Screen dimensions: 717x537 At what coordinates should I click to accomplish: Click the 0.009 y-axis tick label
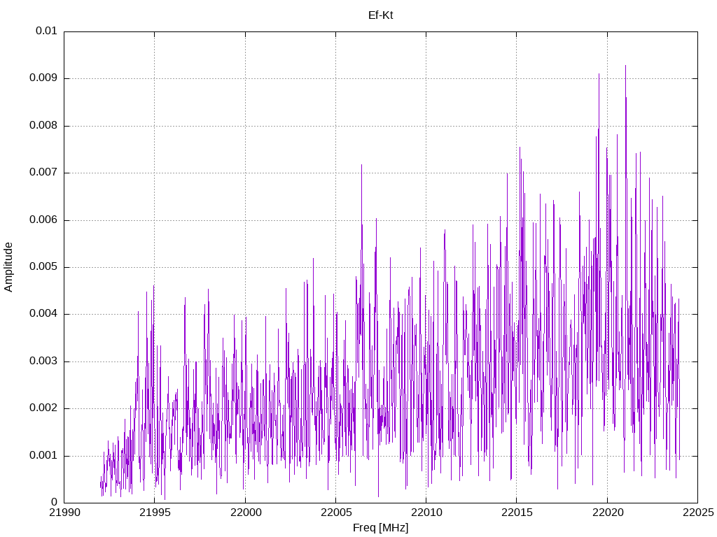point(43,78)
